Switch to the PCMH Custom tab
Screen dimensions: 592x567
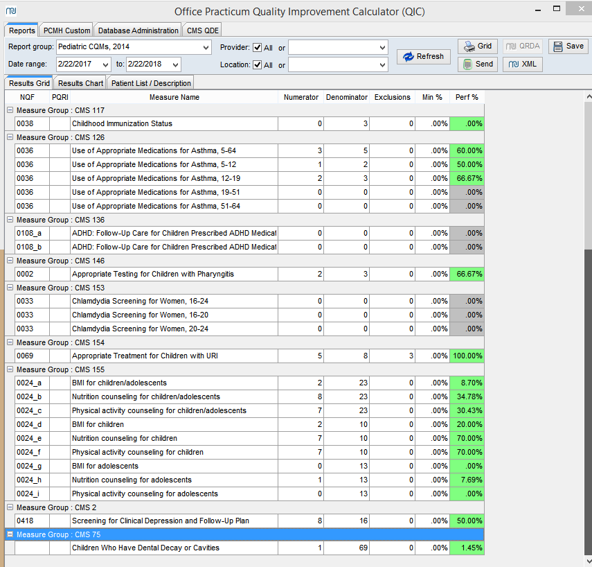click(66, 30)
